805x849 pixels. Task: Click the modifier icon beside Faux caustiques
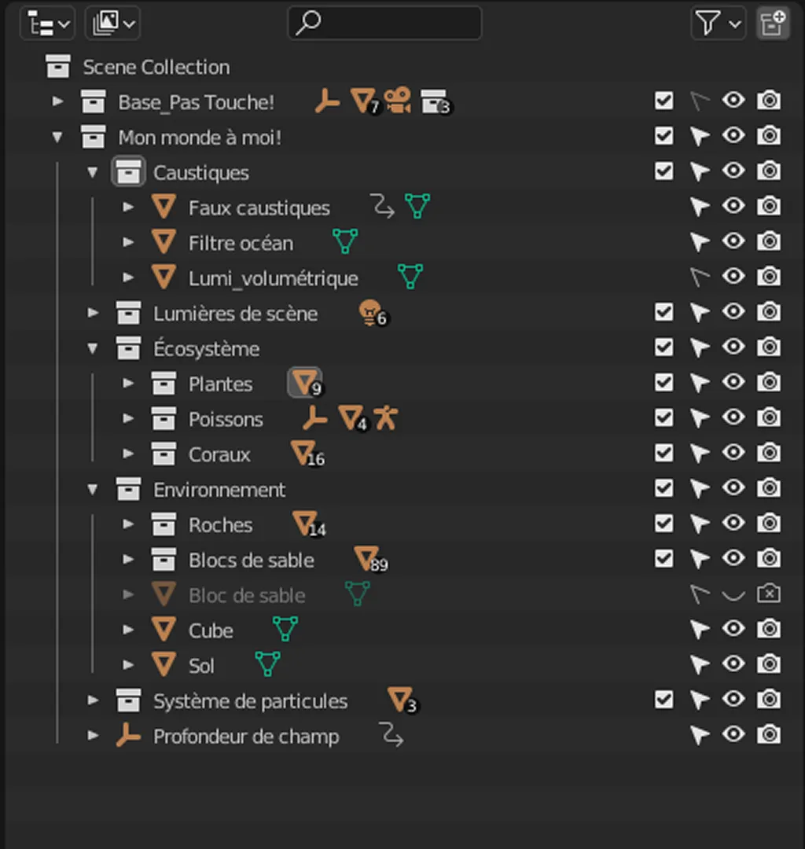pyautogui.click(x=383, y=208)
